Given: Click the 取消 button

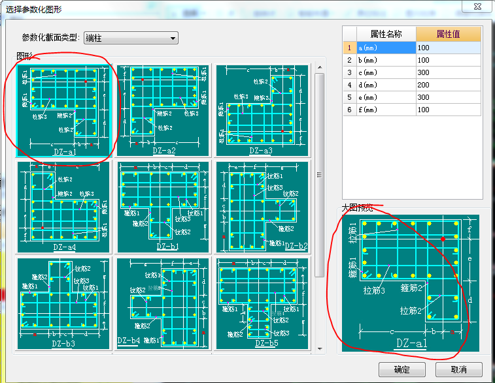Looking at the screenshot, I should (458, 369).
